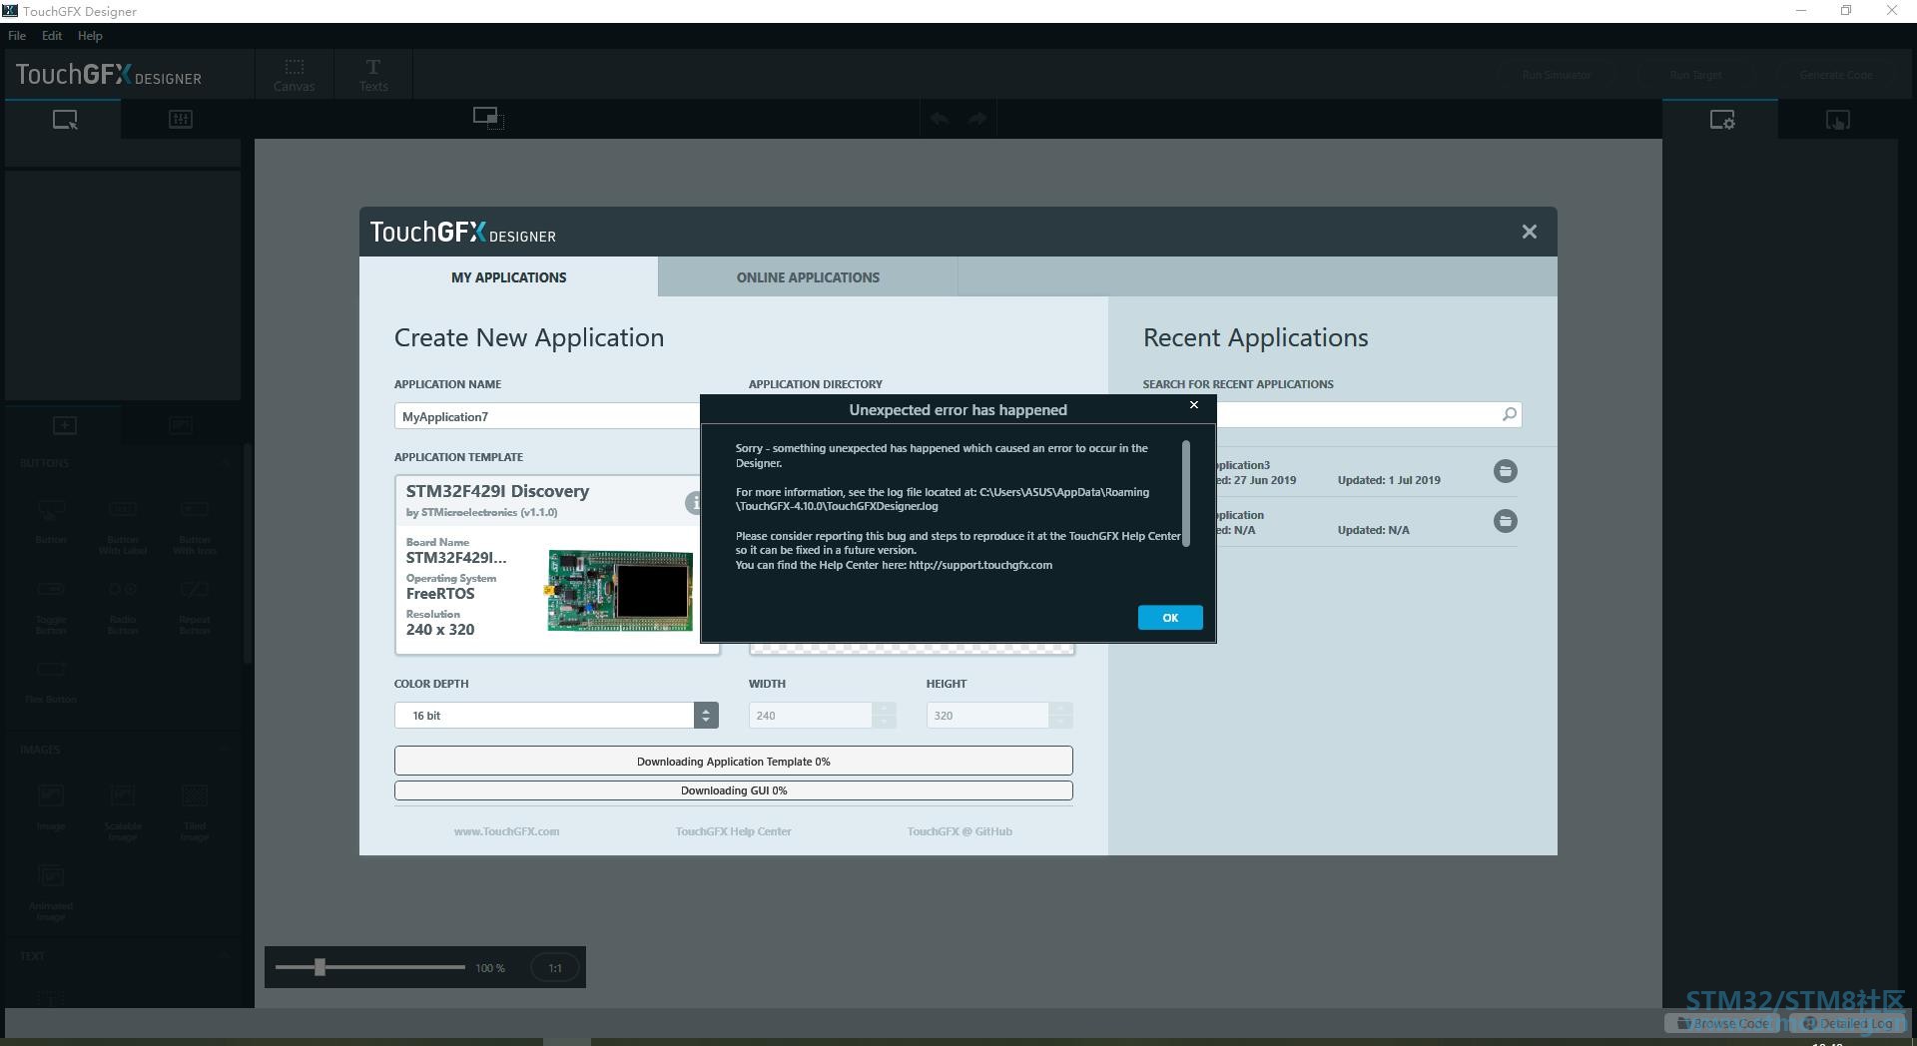Click the Browse Code button
The height and width of the screenshot is (1046, 1917).
point(1721,1023)
